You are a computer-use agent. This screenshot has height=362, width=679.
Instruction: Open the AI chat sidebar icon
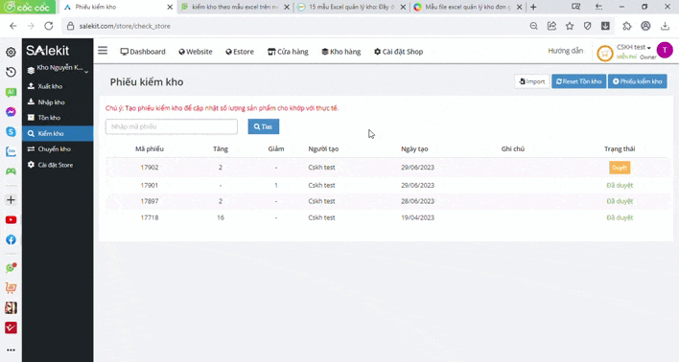click(11, 92)
